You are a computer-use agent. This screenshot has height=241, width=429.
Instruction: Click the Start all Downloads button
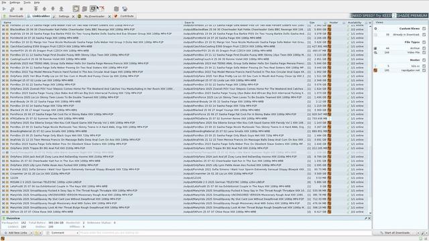395,233
